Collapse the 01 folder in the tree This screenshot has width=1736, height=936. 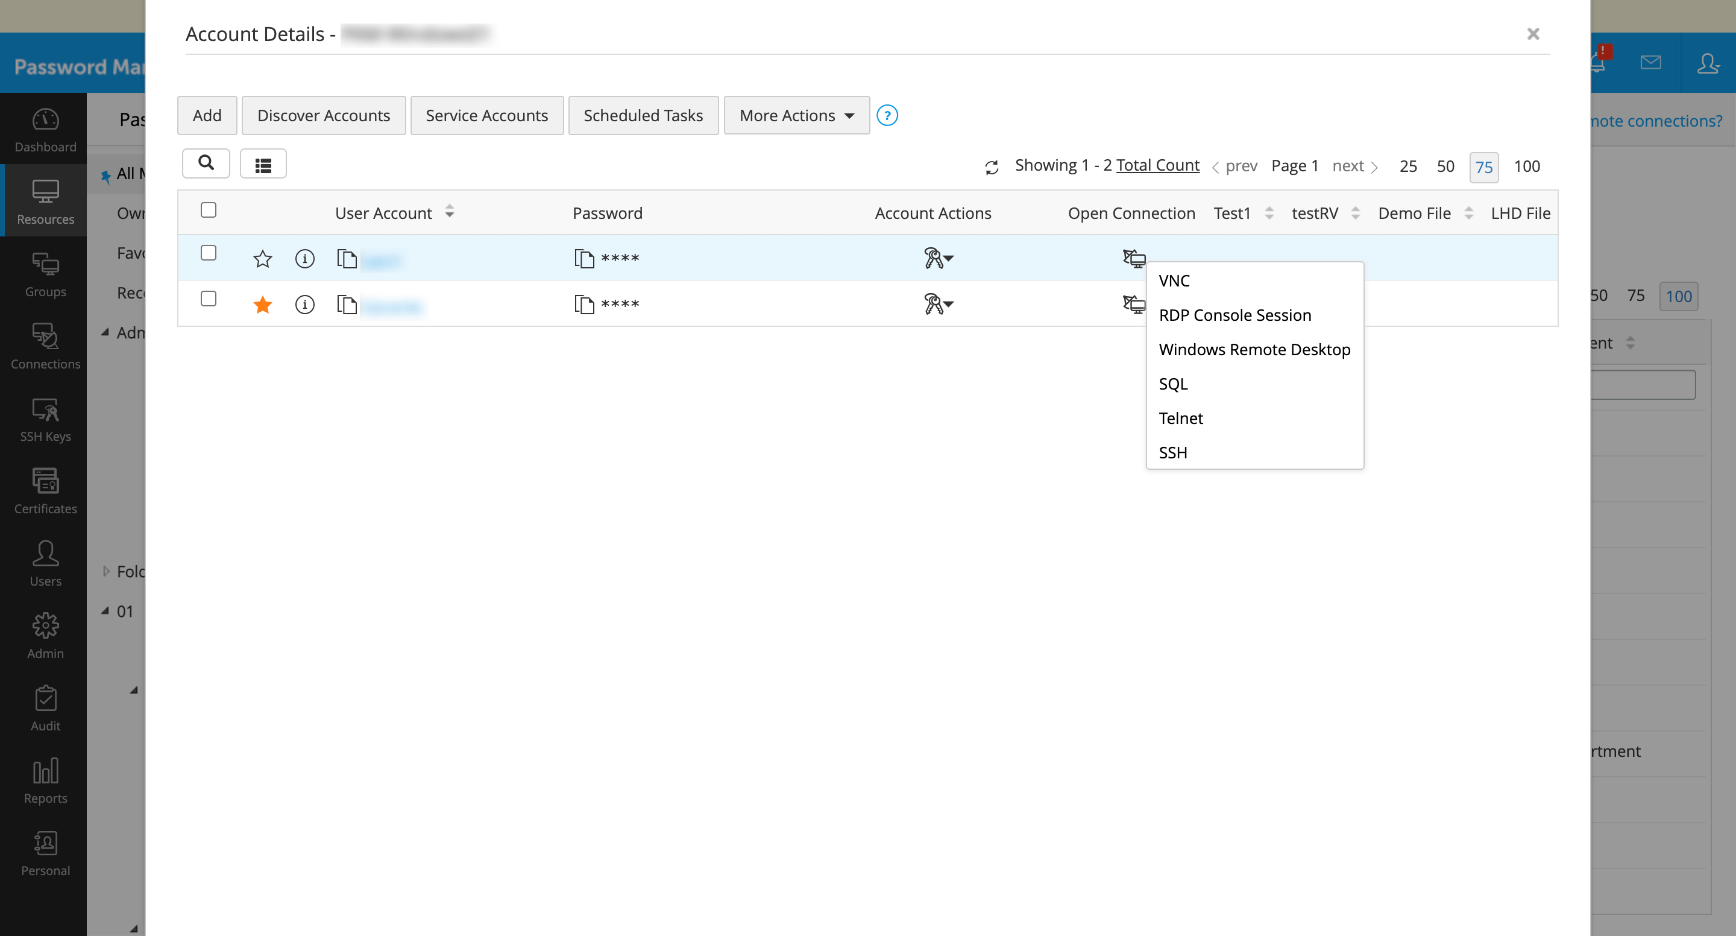(x=106, y=610)
